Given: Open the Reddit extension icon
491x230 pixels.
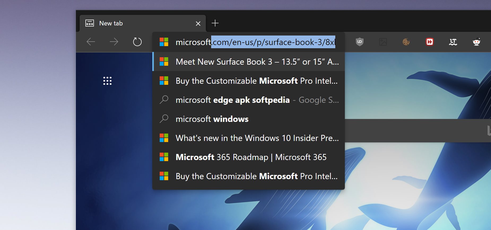Looking at the screenshot, I should 476,42.
